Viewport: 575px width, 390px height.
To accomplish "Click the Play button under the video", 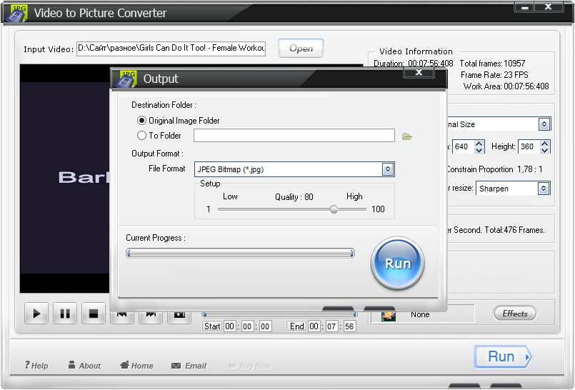I will click(x=36, y=314).
